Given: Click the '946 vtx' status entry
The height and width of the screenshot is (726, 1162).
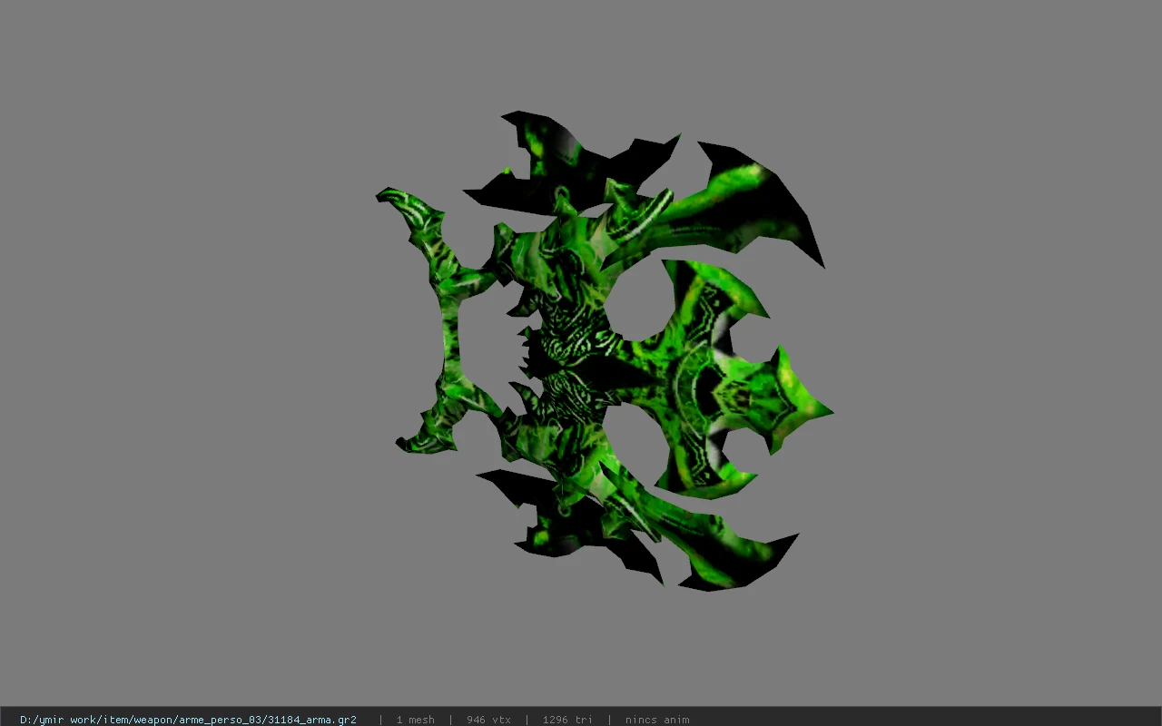Looking at the screenshot, I should (488, 720).
